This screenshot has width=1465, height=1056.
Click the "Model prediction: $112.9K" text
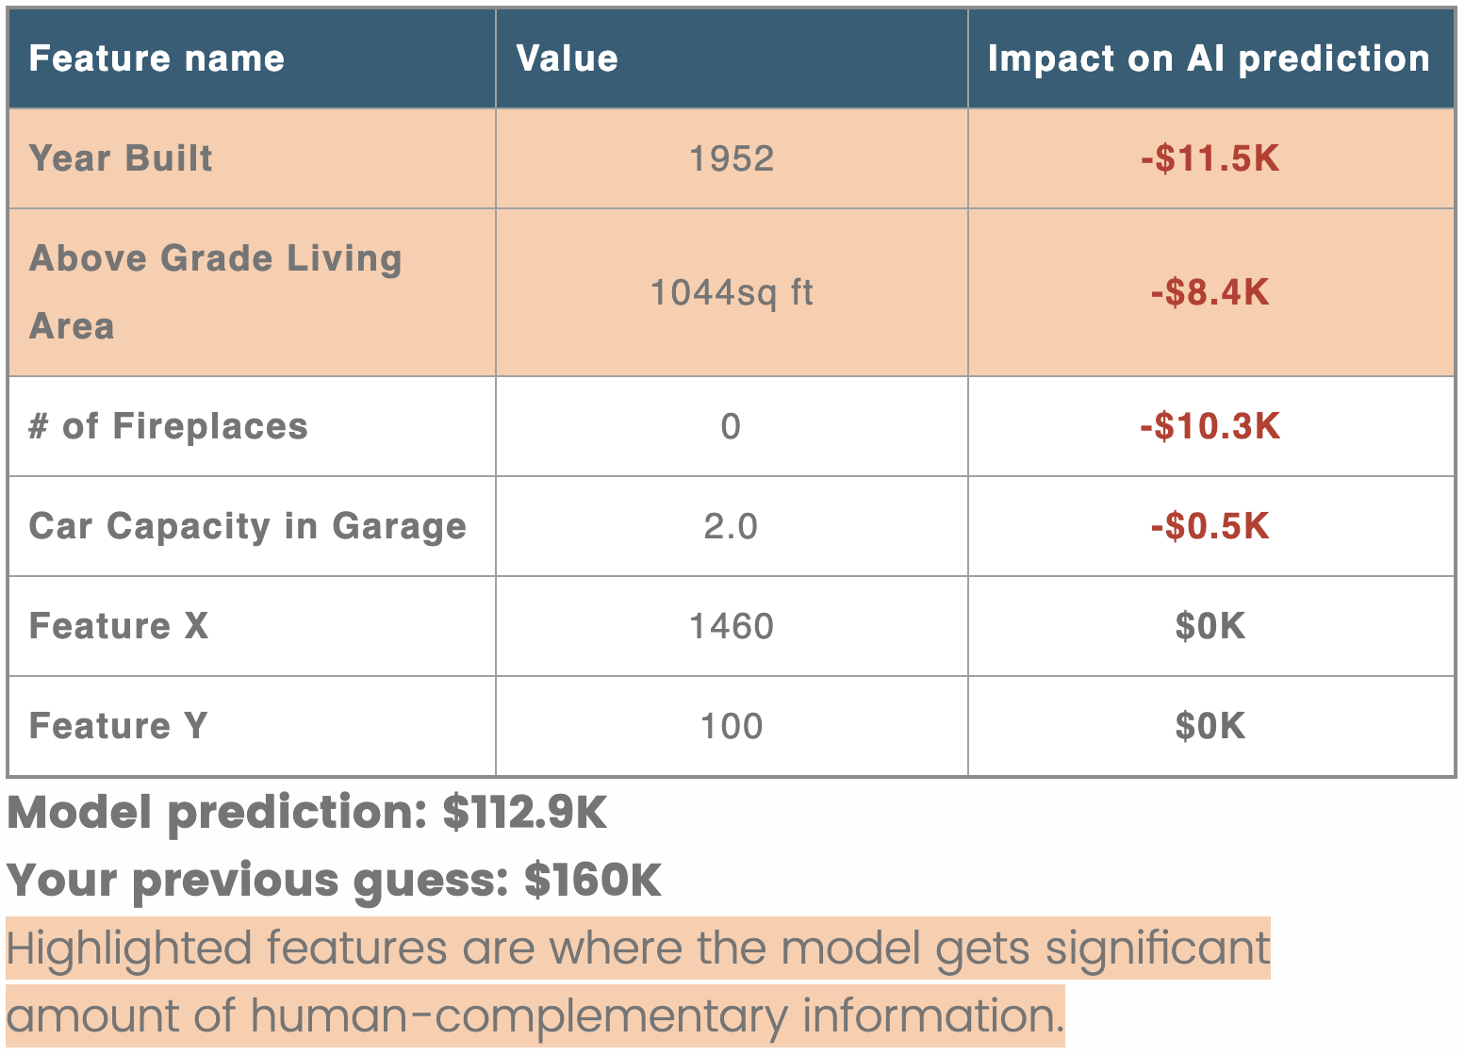coord(307,812)
